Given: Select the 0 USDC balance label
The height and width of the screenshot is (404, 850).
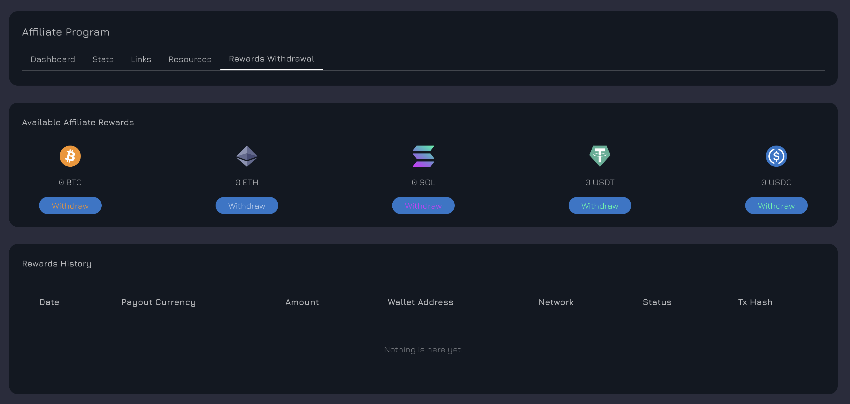Looking at the screenshot, I should (776, 182).
